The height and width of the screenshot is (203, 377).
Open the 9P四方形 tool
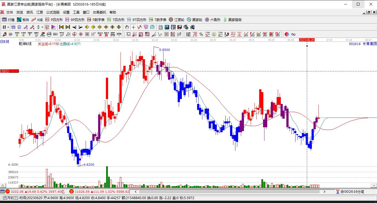click(75, 20)
